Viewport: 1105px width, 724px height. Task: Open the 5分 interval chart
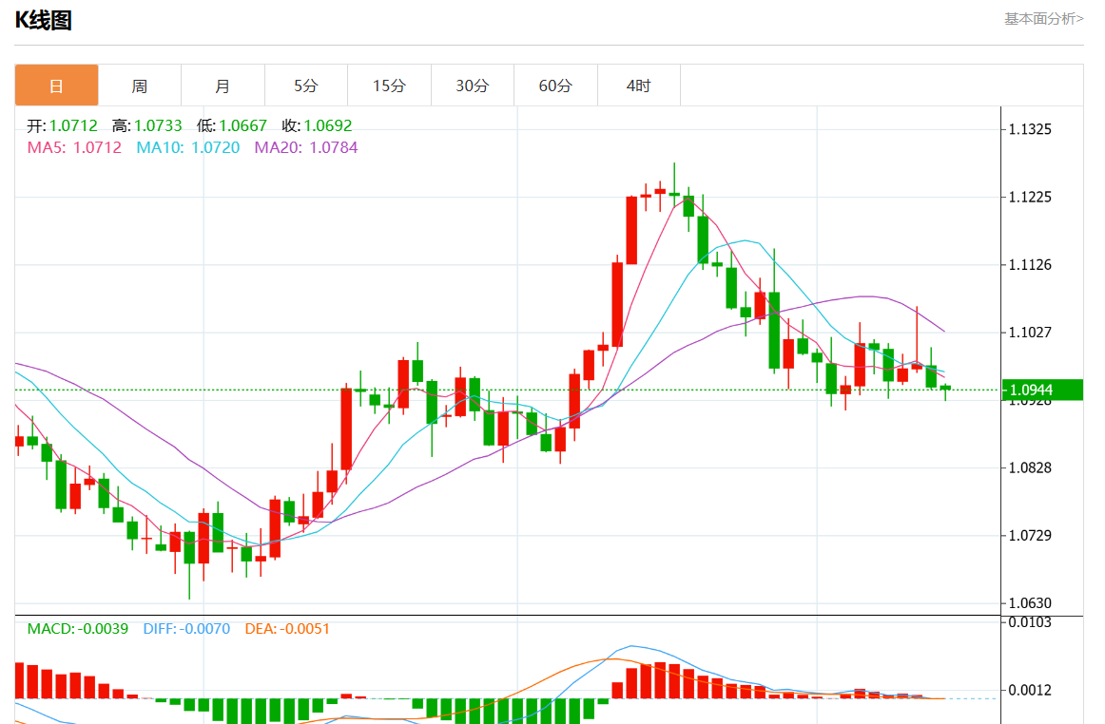305,86
